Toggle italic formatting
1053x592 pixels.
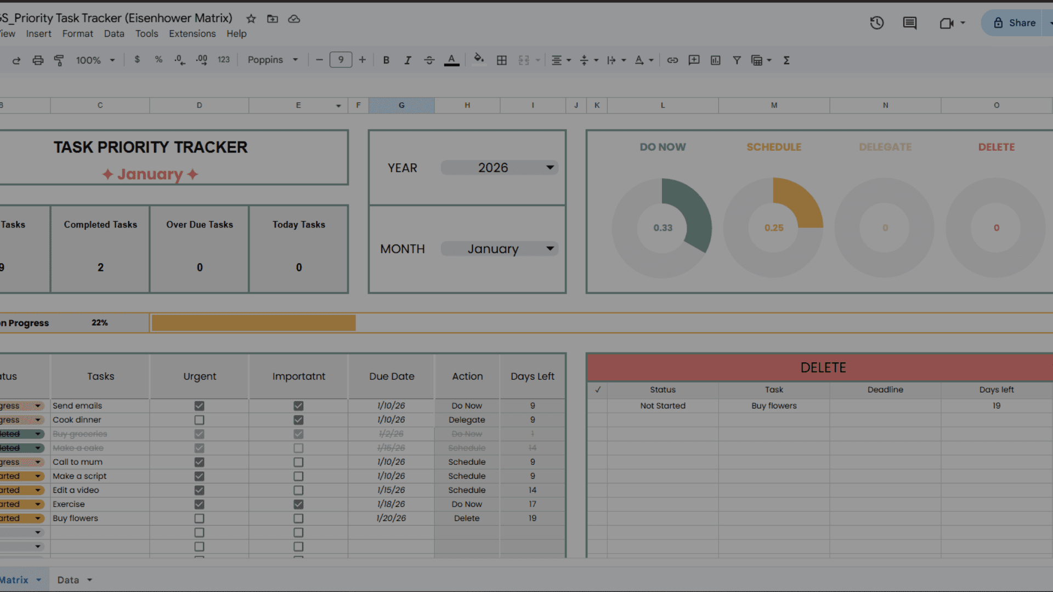coord(407,60)
